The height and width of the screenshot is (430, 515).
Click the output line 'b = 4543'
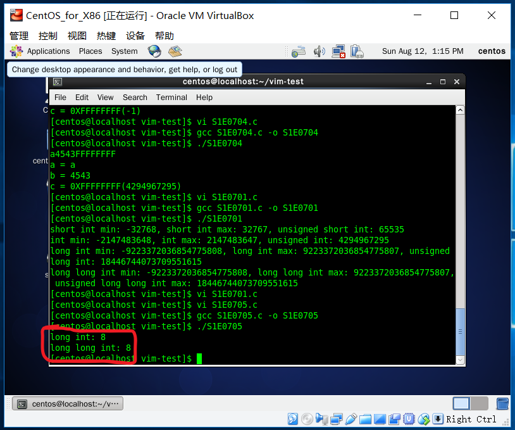tap(70, 175)
